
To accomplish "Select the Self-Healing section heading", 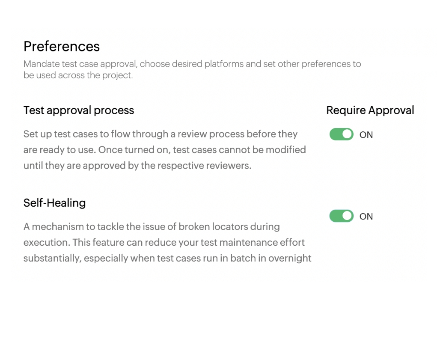I will point(54,203).
